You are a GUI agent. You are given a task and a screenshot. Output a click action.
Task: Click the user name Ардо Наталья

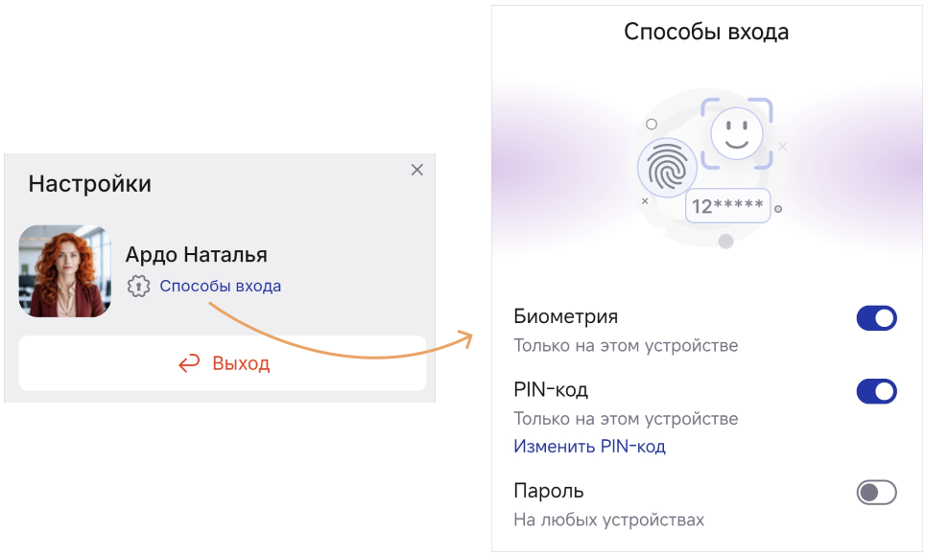click(x=196, y=255)
